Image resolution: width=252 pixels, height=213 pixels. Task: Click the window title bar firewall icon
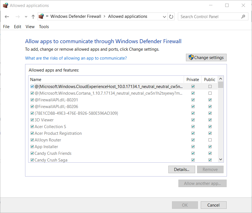point(5,5)
